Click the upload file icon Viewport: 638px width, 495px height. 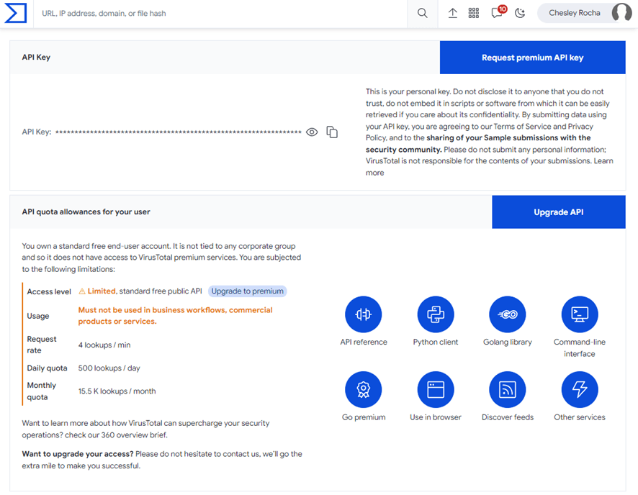pyautogui.click(x=453, y=13)
